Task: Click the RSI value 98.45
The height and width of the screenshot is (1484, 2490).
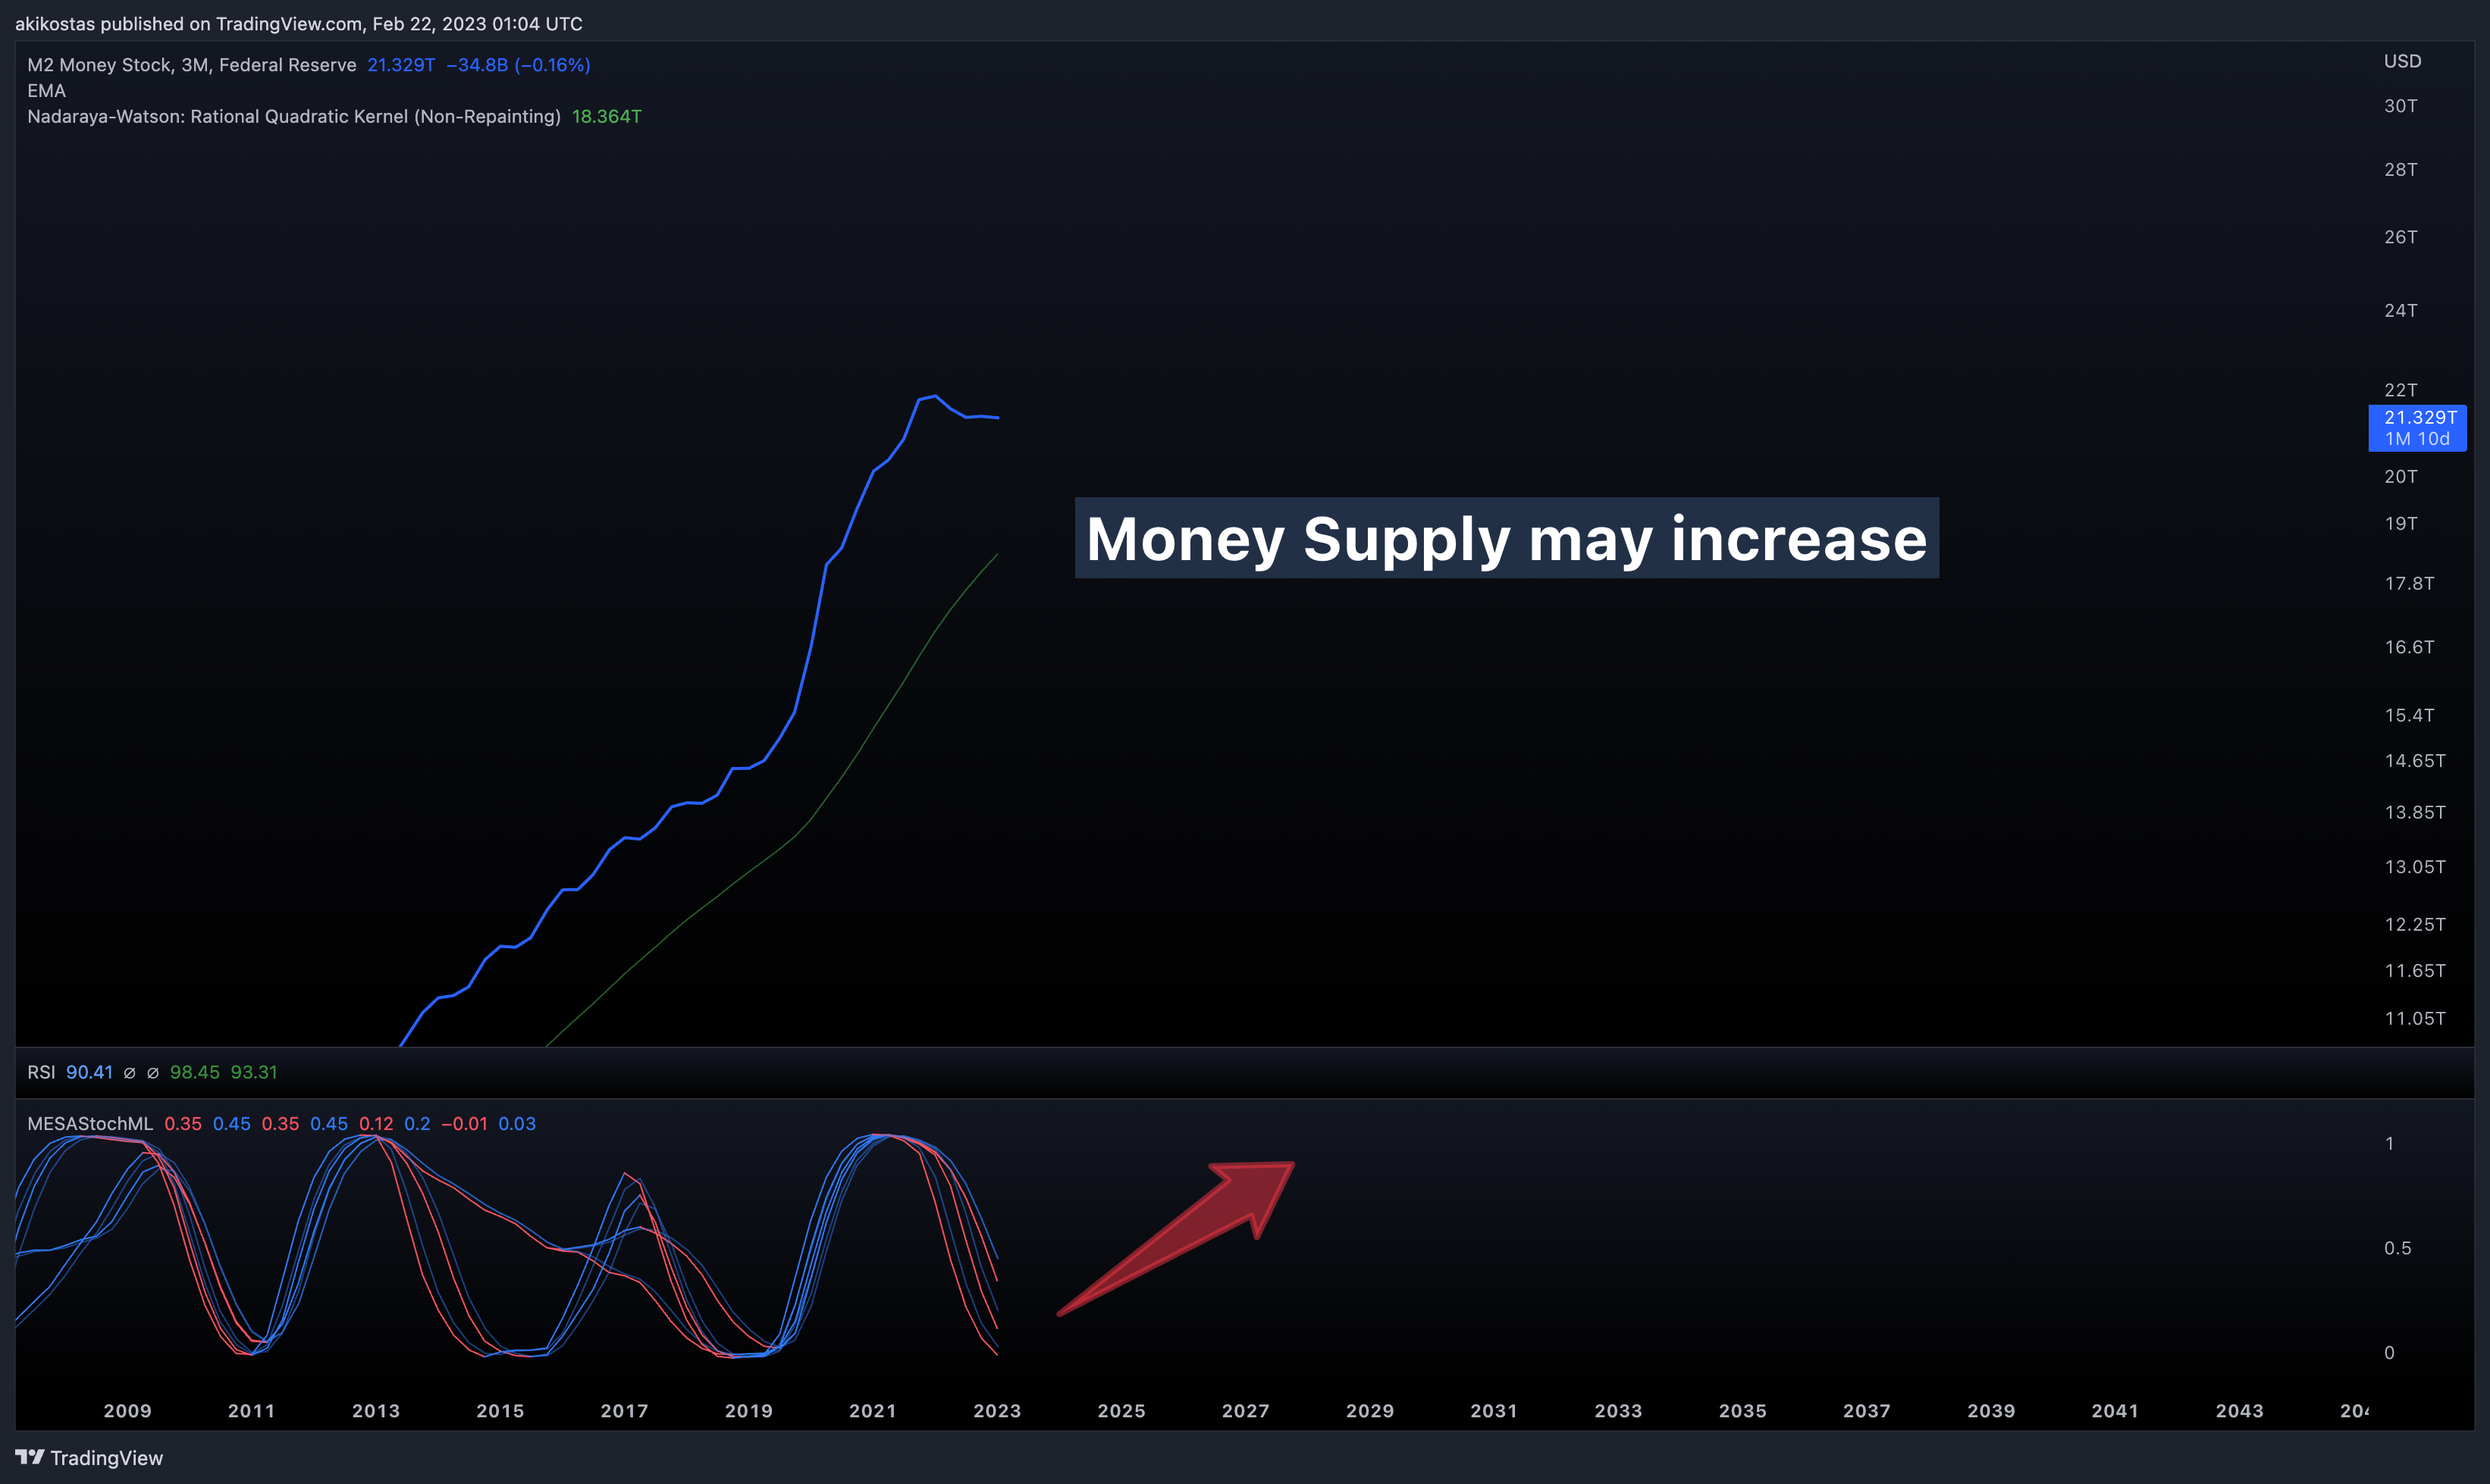Action: point(194,1072)
